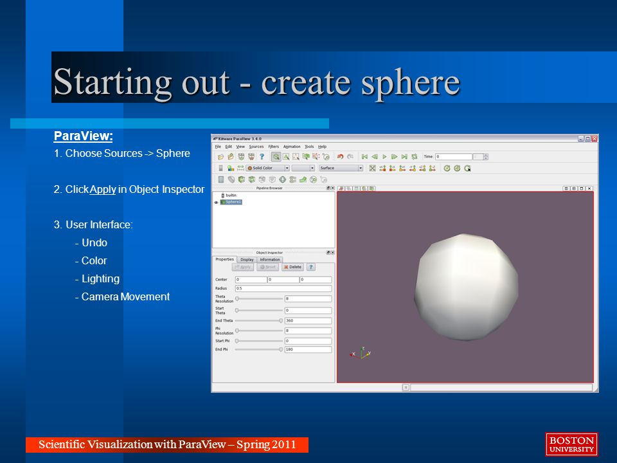This screenshot has height=463, width=617.
Task: Click Rescale to Data Range icon
Action: [x=241, y=168]
